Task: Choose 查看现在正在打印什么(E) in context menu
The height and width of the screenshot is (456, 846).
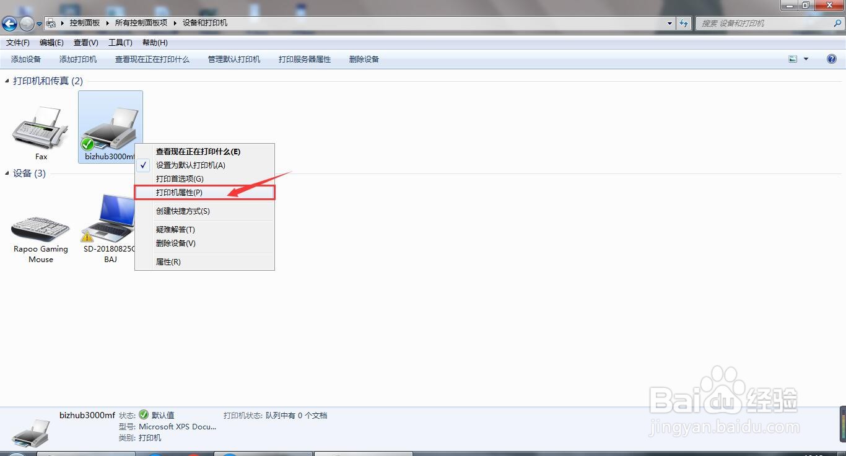Action: pos(205,151)
